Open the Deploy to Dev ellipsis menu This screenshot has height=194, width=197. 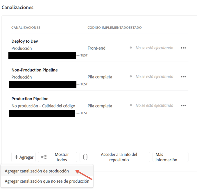pos(183,48)
